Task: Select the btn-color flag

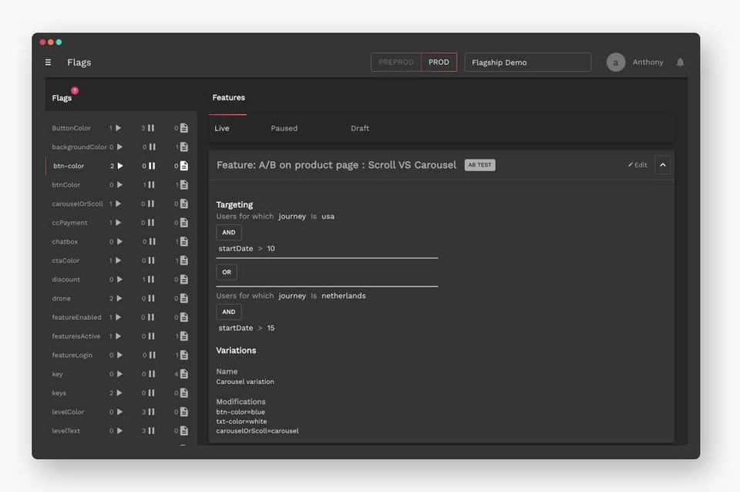Action: click(x=69, y=166)
